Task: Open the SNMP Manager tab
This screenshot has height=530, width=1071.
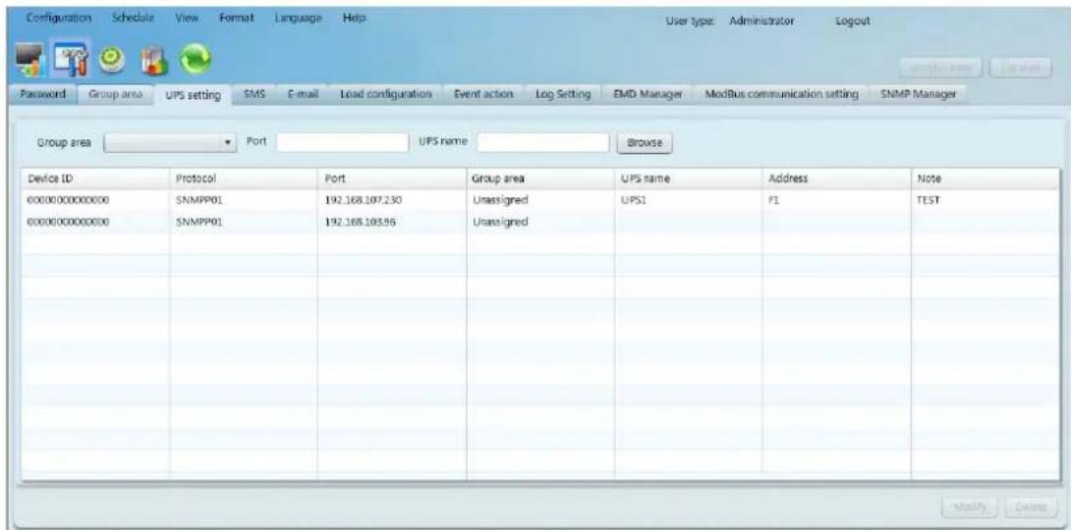Action: coord(918,94)
